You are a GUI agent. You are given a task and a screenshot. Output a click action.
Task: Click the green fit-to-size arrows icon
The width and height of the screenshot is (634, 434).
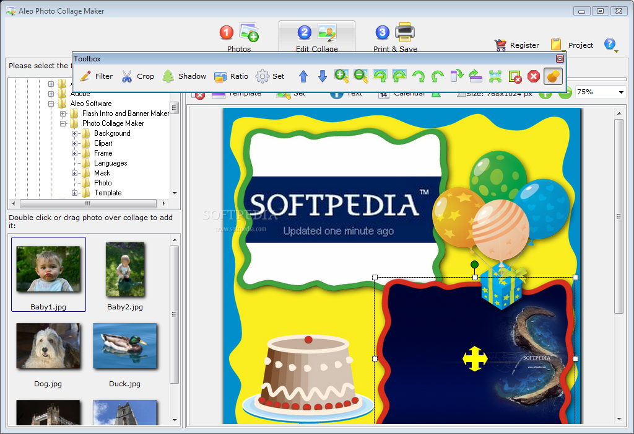point(495,76)
